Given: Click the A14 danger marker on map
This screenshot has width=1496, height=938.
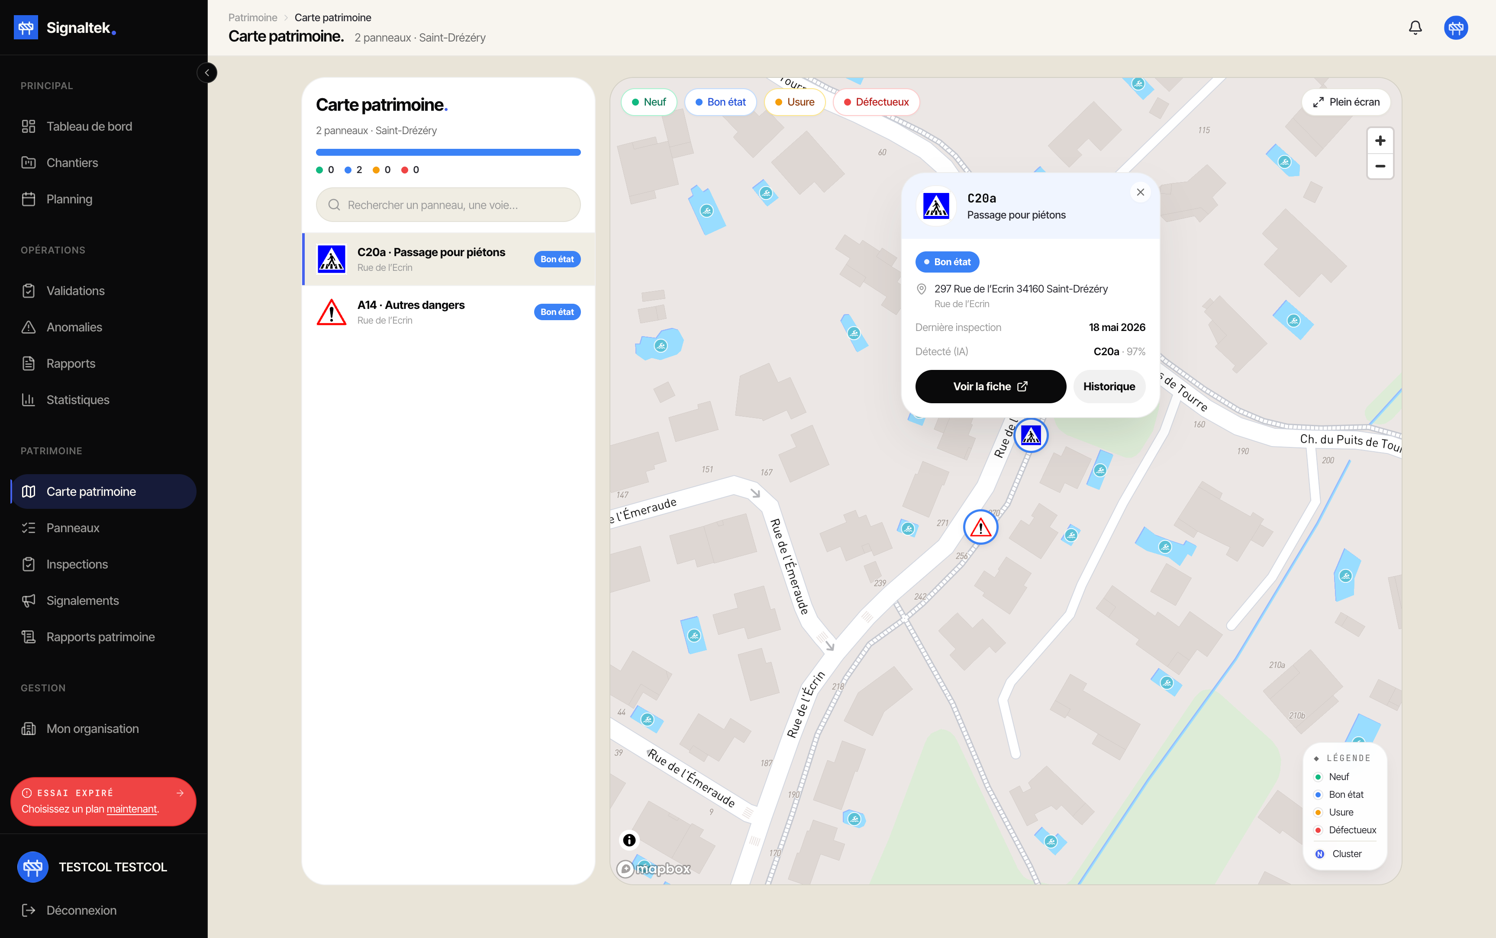Looking at the screenshot, I should tap(980, 527).
